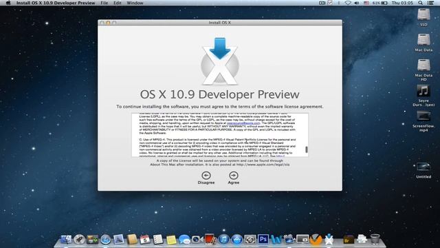Open Stickies notes from the Dock
Image resolution: width=440 pixels, height=248 pixels.
[171, 240]
